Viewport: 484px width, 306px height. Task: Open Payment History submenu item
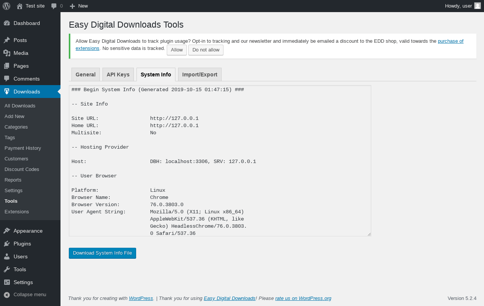click(23, 148)
